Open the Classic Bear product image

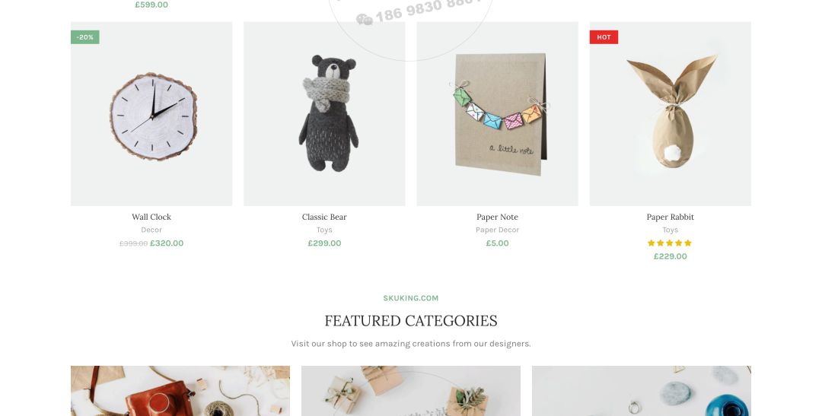(324, 113)
